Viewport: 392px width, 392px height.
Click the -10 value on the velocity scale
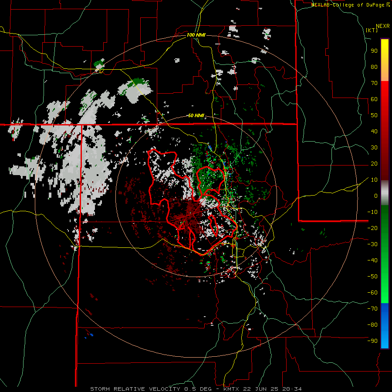coord(372,212)
